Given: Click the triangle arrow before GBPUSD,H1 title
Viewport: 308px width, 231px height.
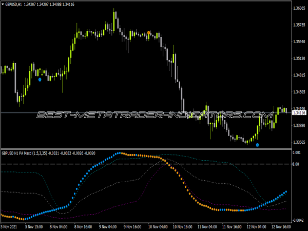Looking at the screenshot, I should [3, 4].
